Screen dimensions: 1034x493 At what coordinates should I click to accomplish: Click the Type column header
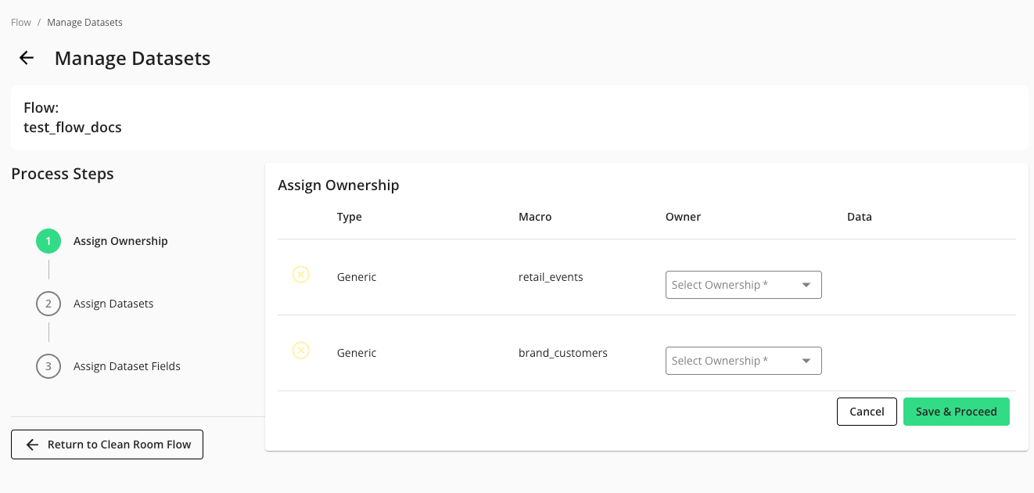click(349, 217)
